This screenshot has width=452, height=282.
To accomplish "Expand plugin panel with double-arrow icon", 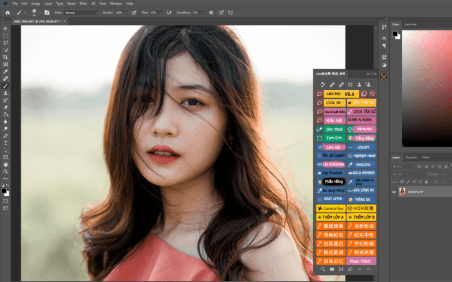I will pyautogui.click(x=368, y=74).
